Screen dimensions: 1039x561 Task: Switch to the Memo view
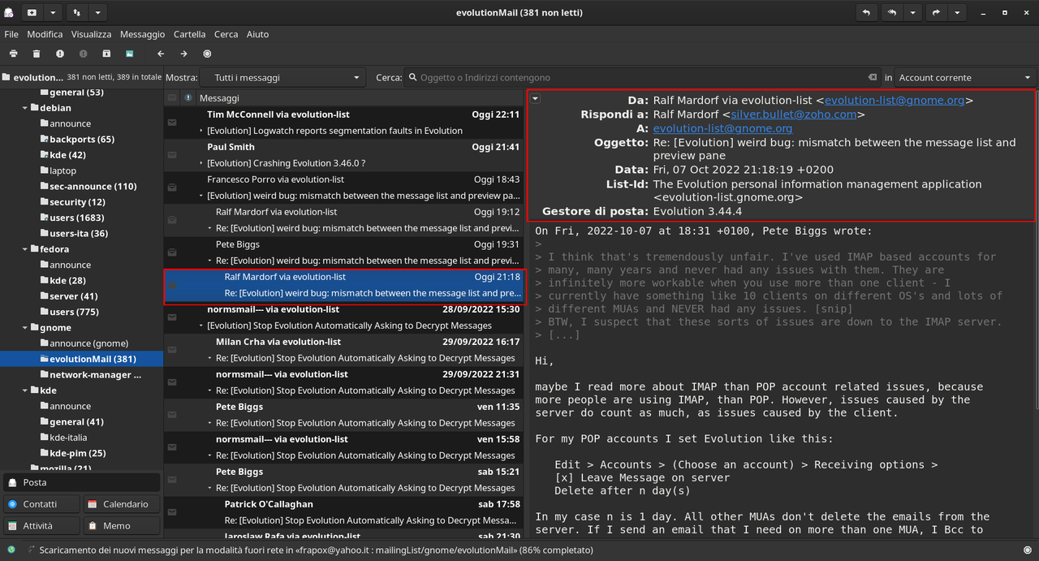[122, 526]
